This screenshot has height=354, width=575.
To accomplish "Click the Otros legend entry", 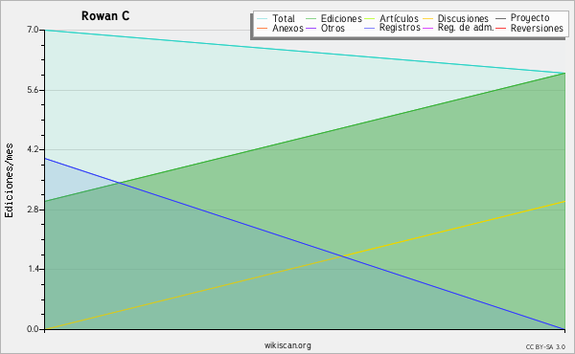I will (x=325, y=28).
